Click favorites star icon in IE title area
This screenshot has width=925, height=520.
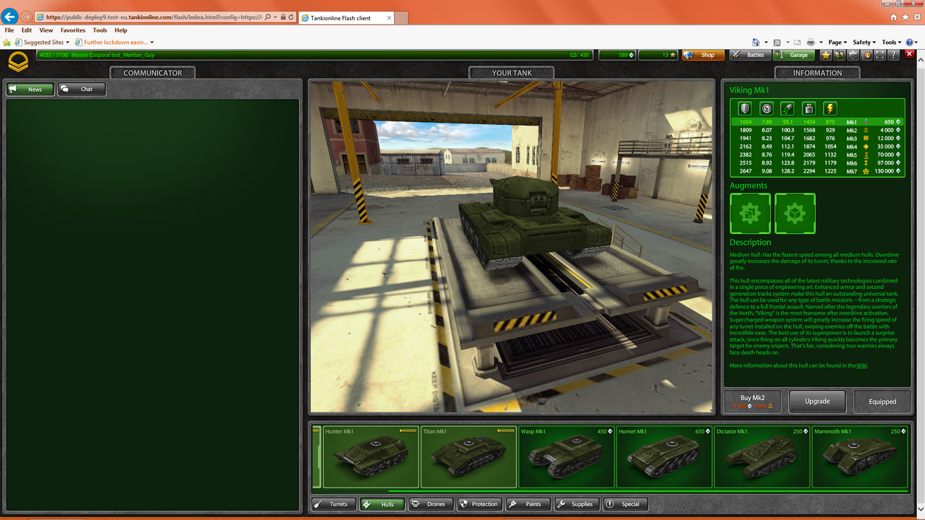coord(904,17)
